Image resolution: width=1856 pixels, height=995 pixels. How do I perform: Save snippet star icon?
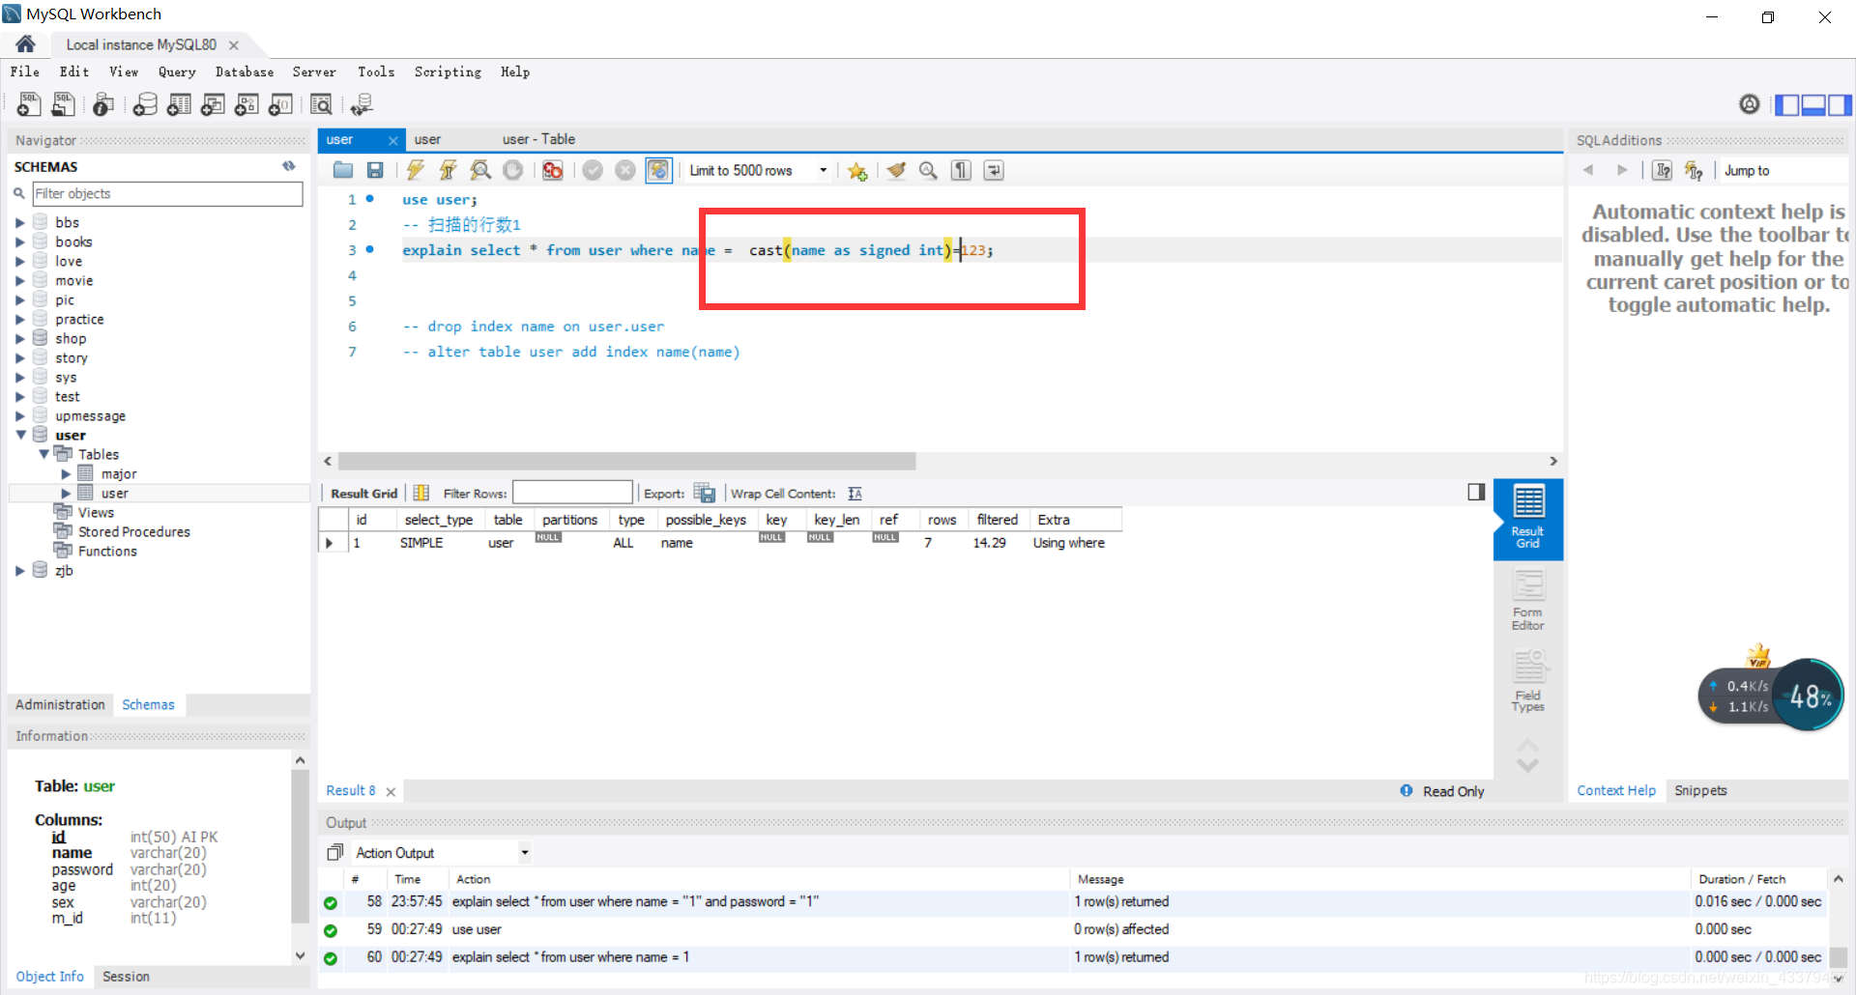point(856,171)
